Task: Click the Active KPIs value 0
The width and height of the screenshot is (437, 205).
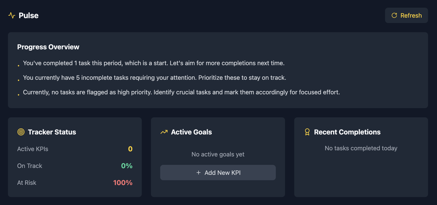Action: coord(130,149)
